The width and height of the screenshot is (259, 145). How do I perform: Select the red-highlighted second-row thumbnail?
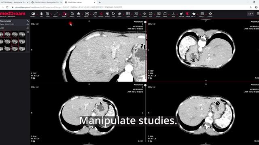click(15, 41)
